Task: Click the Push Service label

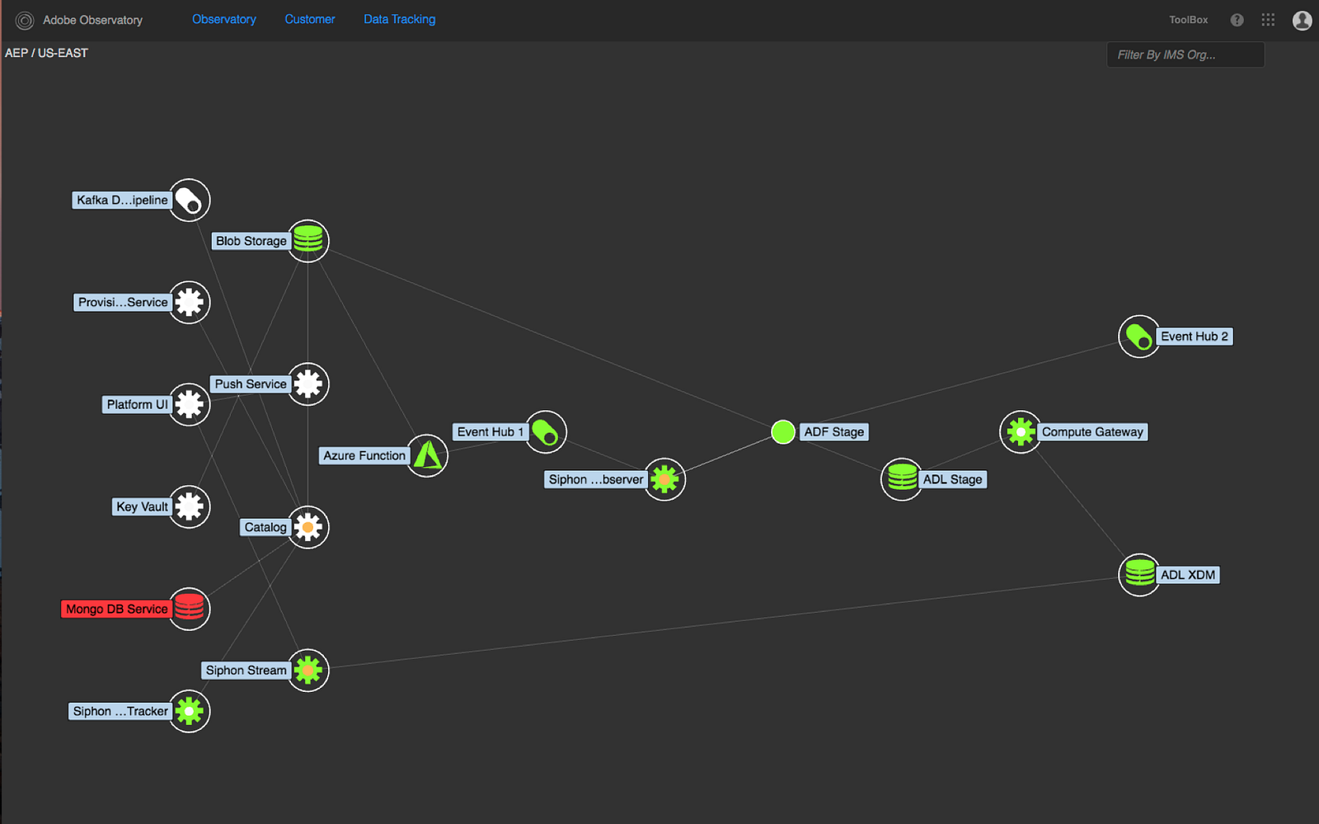Action: (251, 384)
